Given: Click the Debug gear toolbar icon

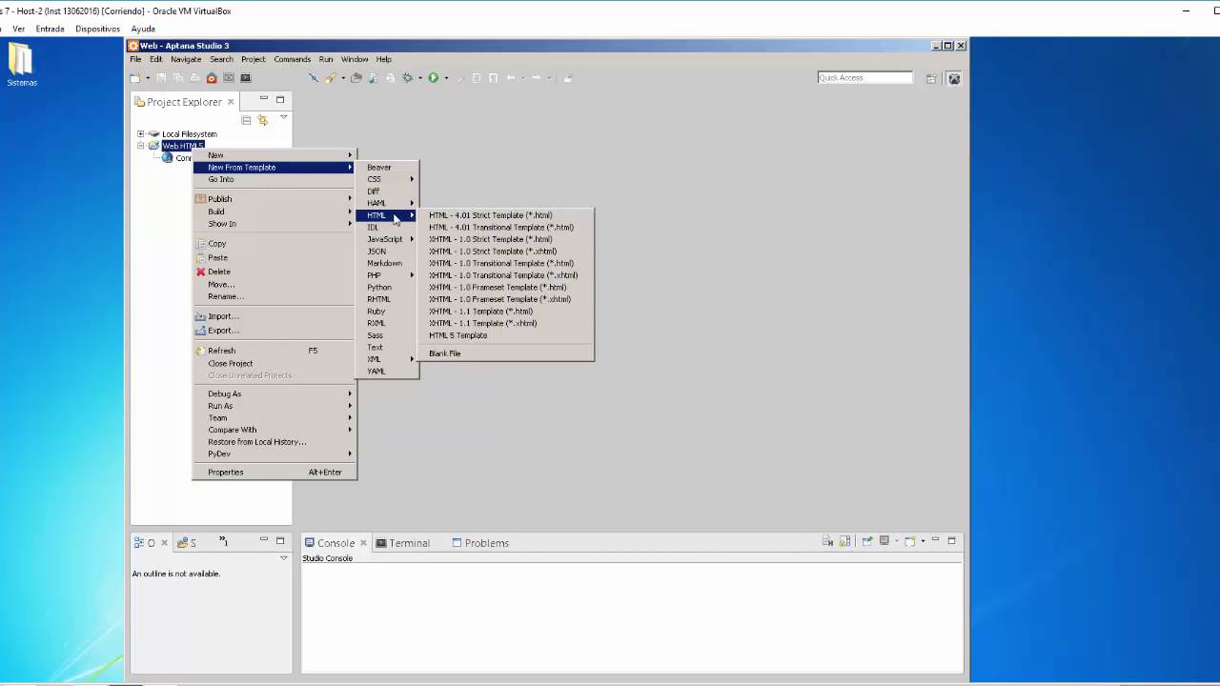Looking at the screenshot, I should [408, 78].
